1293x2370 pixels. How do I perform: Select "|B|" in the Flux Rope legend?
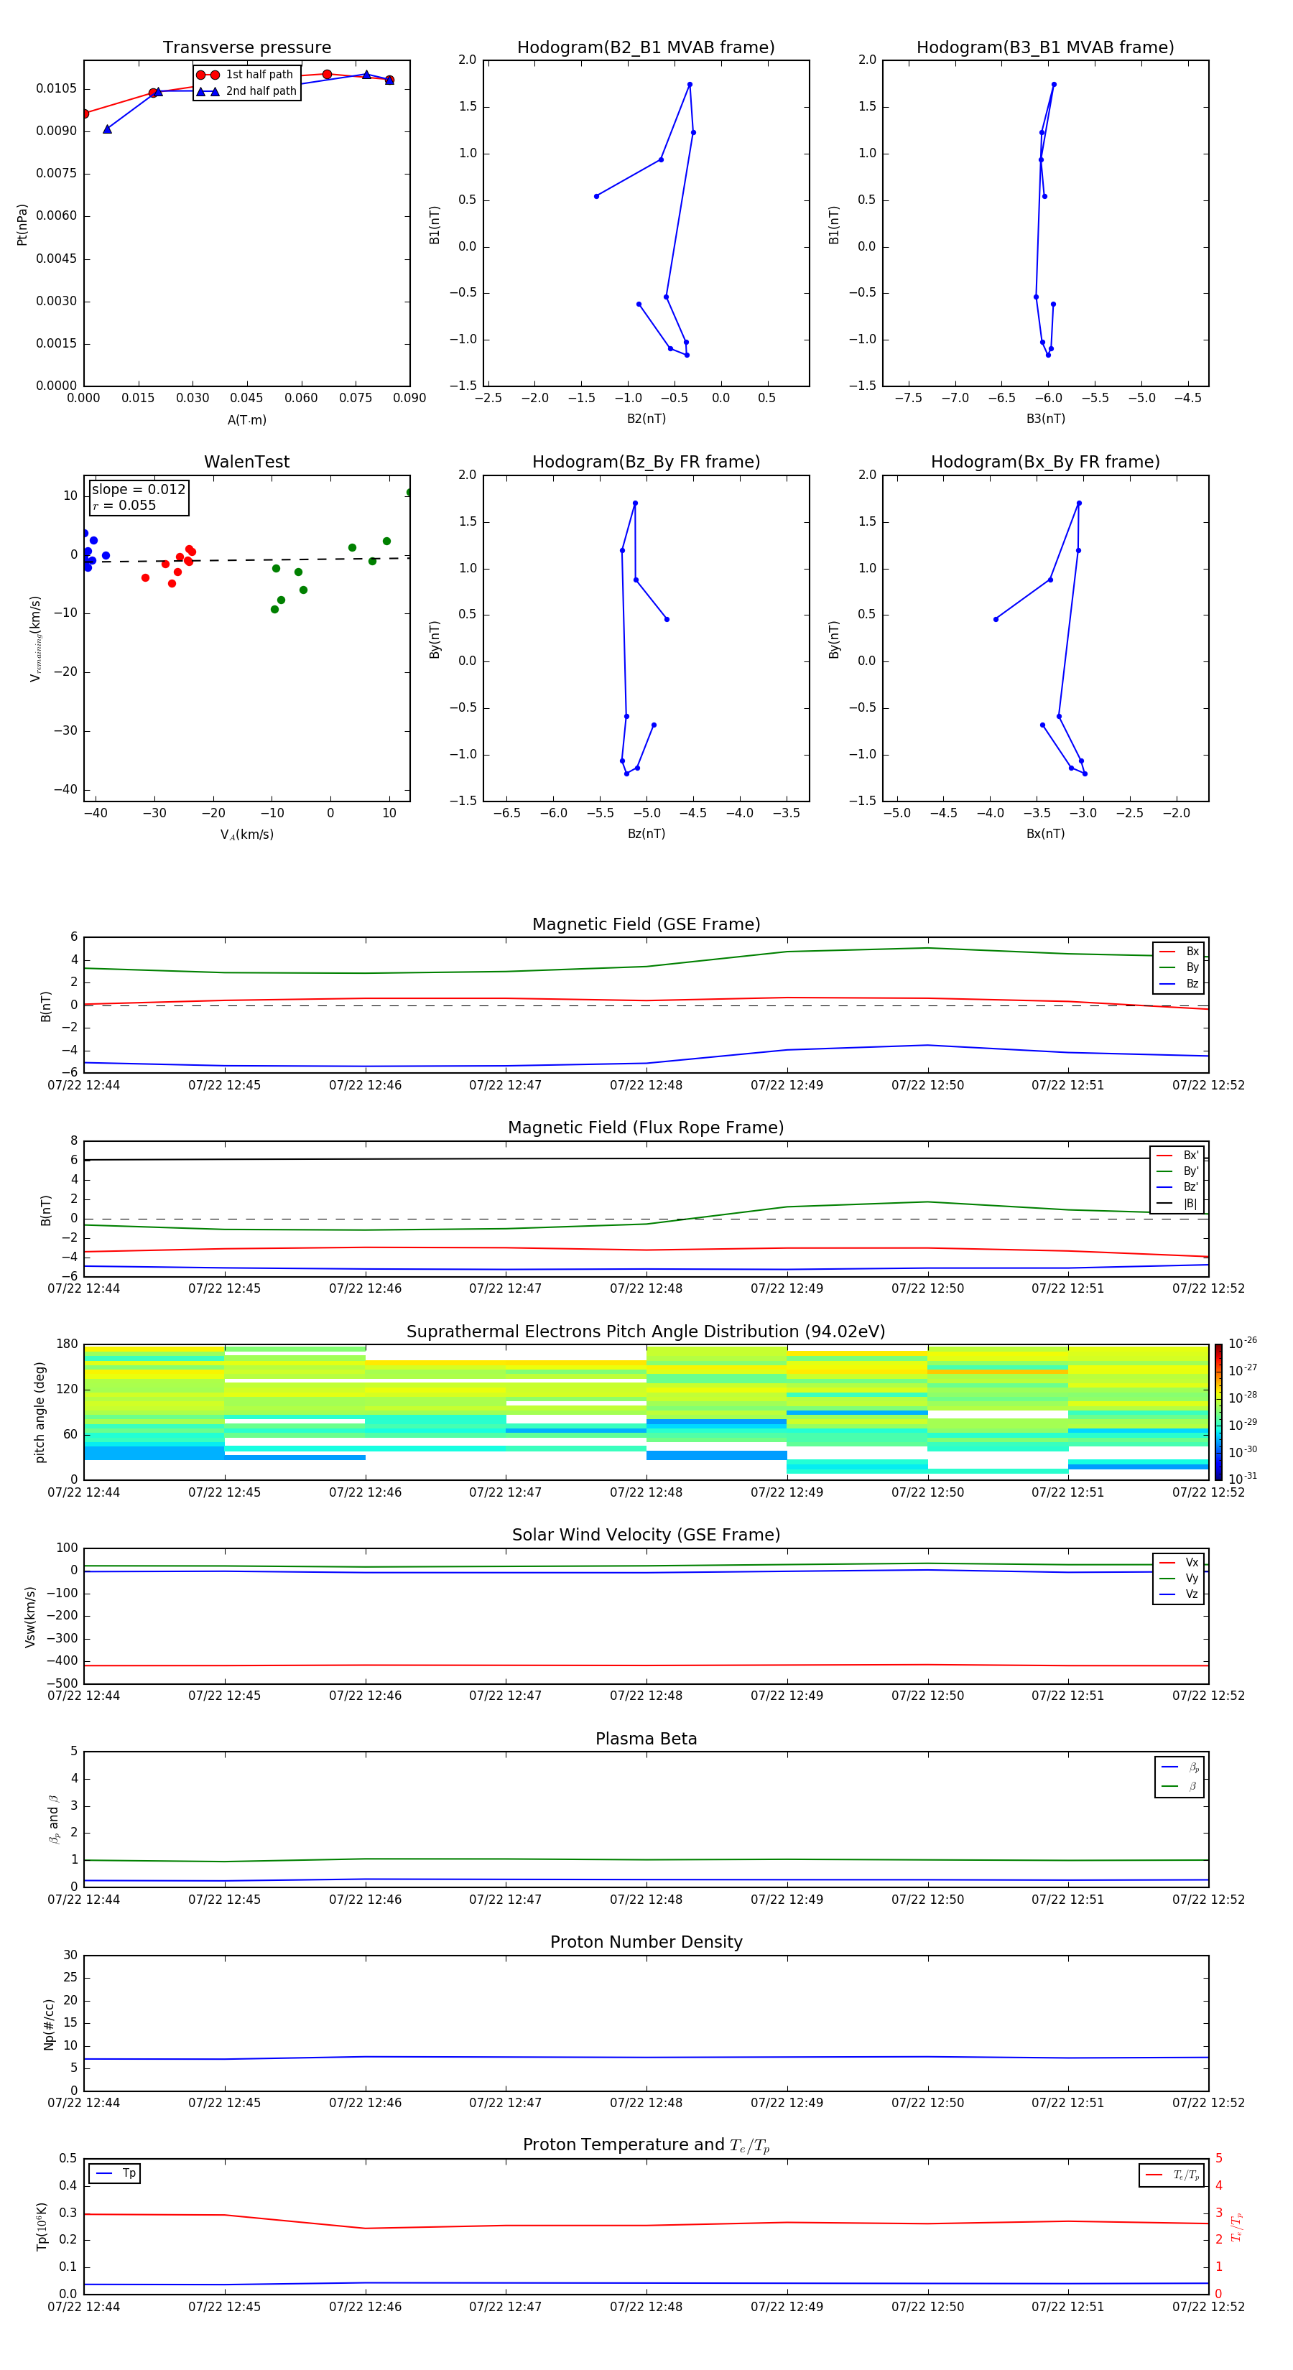(x=1178, y=1204)
